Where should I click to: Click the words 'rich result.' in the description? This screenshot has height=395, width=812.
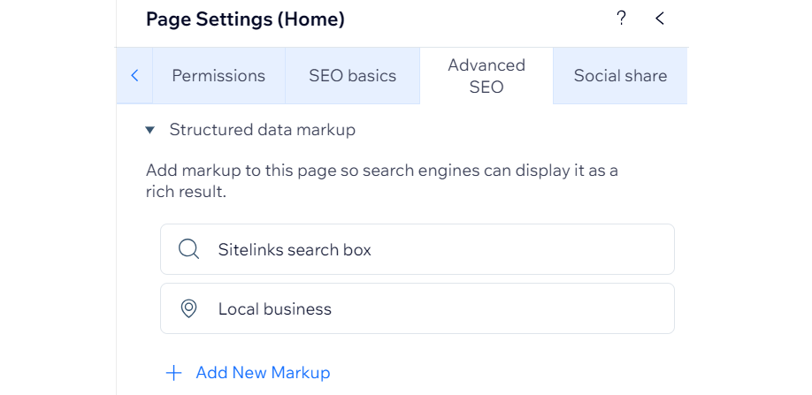187,193
